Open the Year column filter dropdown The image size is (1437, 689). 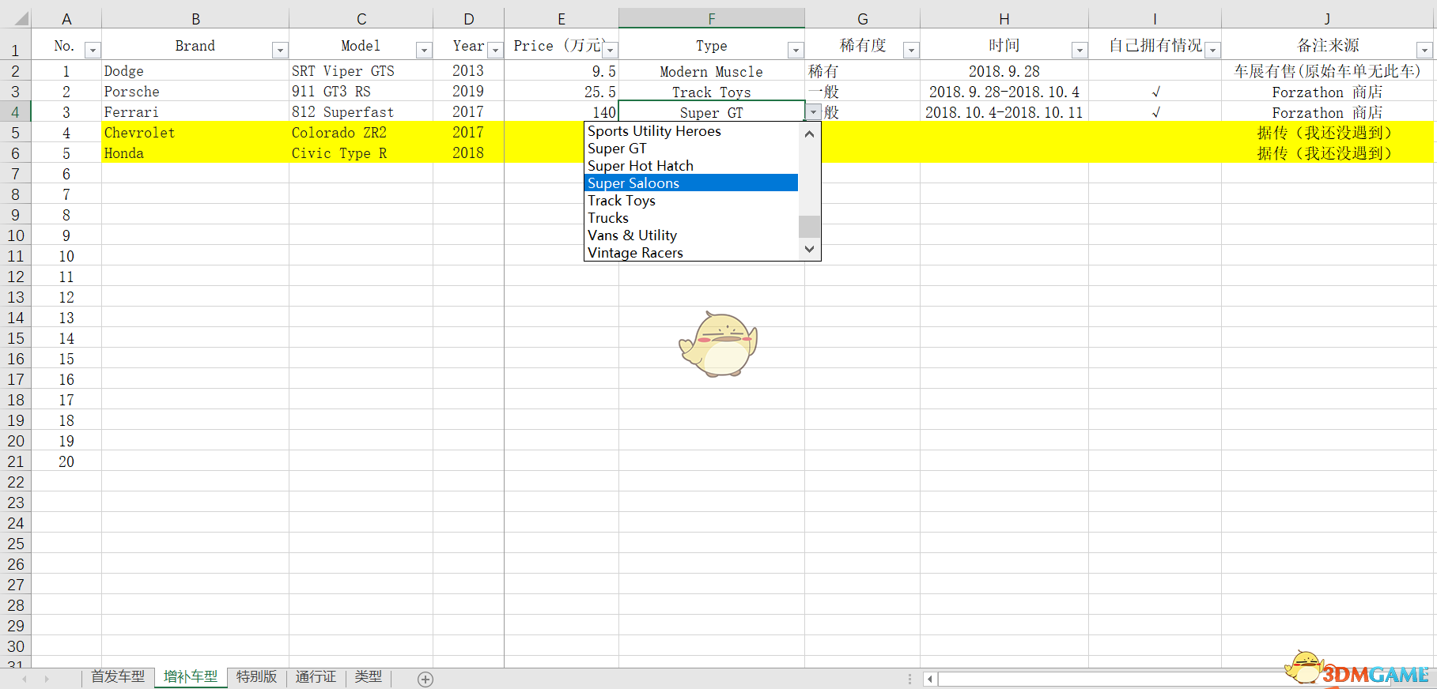[495, 51]
